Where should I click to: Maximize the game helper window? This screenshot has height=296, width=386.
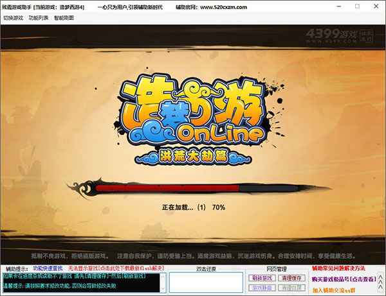[357, 6]
